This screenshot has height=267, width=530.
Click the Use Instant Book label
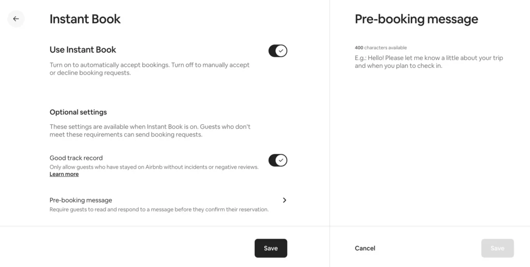click(x=83, y=50)
